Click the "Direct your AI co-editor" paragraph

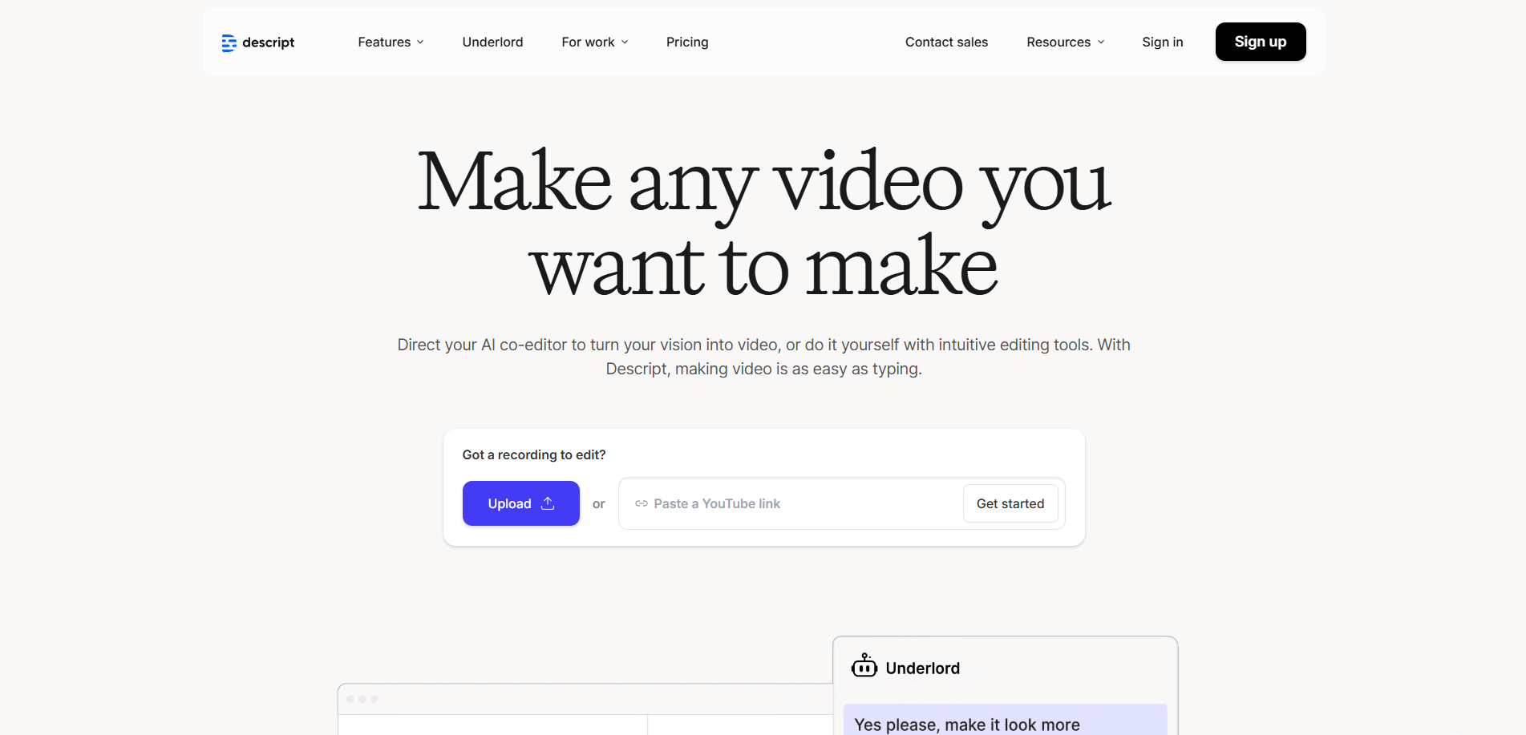click(763, 357)
